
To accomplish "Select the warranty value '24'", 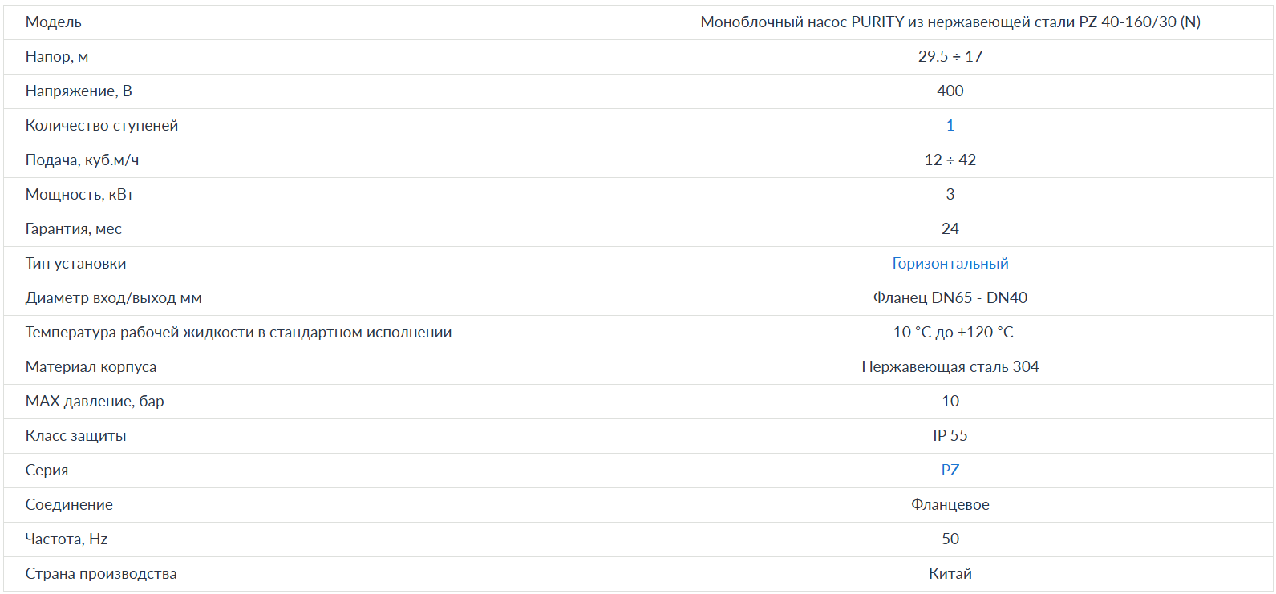I will coord(950,228).
